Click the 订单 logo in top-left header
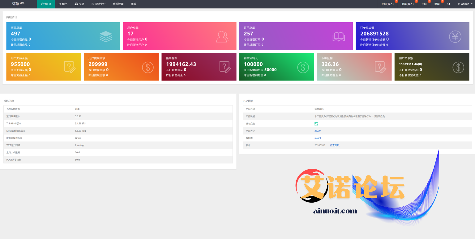This screenshot has width=475, height=239. pos(18,4)
